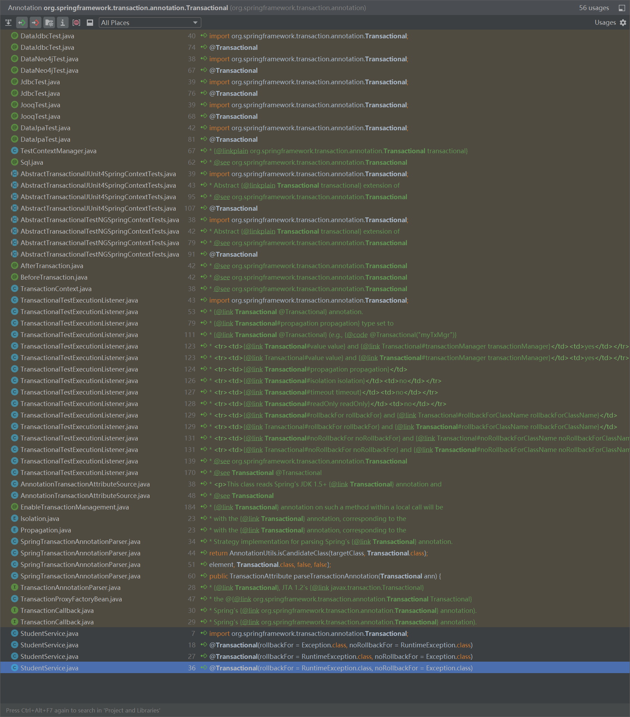Toggle the info 'i' toolbar button
This screenshot has height=717, width=630.
[62, 23]
